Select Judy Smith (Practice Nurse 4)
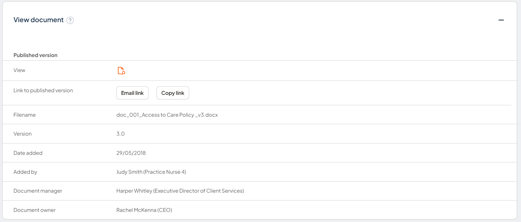 (x=151, y=172)
